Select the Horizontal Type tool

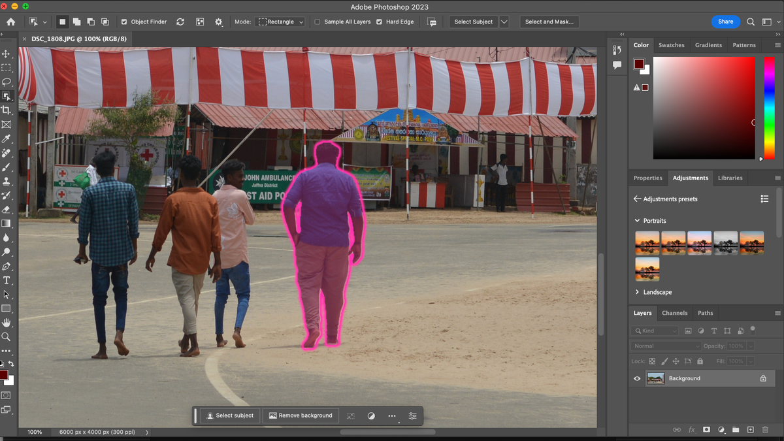point(7,280)
